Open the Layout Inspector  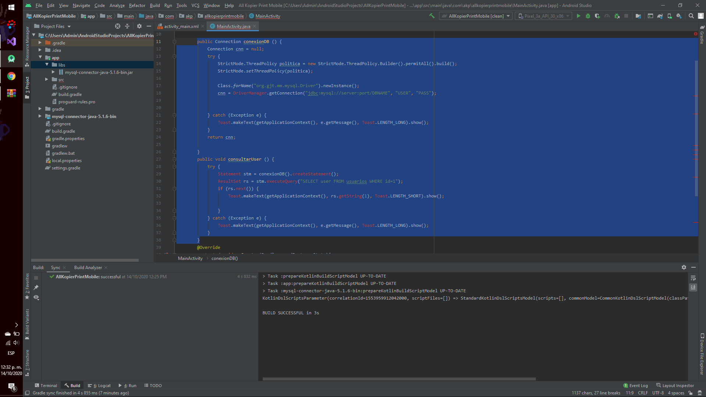pos(675,385)
